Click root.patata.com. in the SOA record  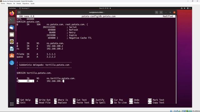pyautogui.click(x=75, y=24)
